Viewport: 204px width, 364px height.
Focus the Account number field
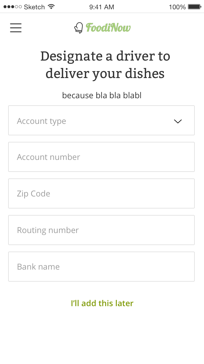coord(101,157)
